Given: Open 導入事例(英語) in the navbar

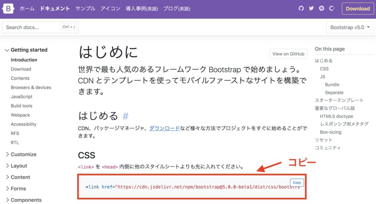Looking at the screenshot, I should (142, 9).
